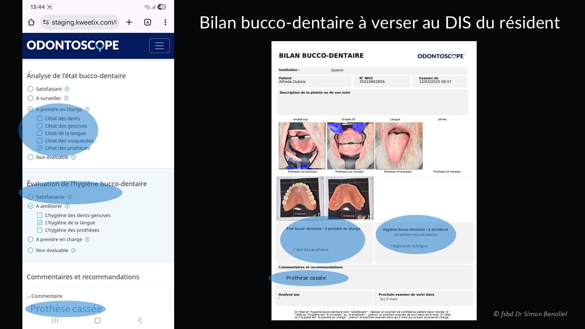Tap the staging.kweetix.com address bar
The height and width of the screenshot is (329, 585).
pyautogui.click(x=80, y=22)
